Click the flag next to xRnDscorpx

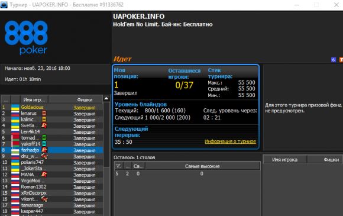tap(15, 193)
